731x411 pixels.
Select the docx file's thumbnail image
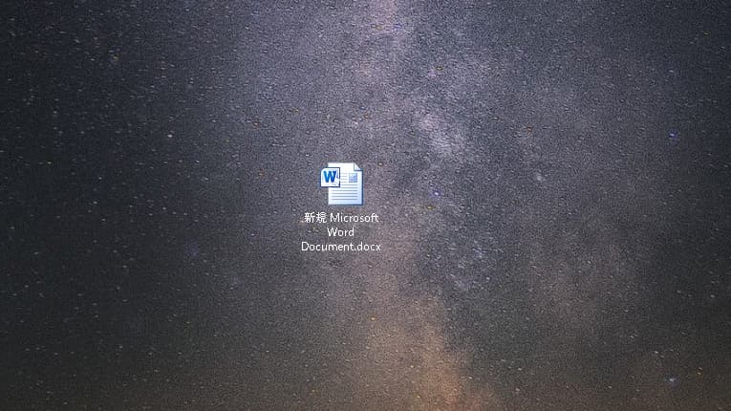point(342,184)
